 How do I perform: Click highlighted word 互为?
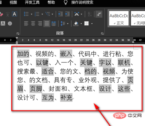[48, 98]
